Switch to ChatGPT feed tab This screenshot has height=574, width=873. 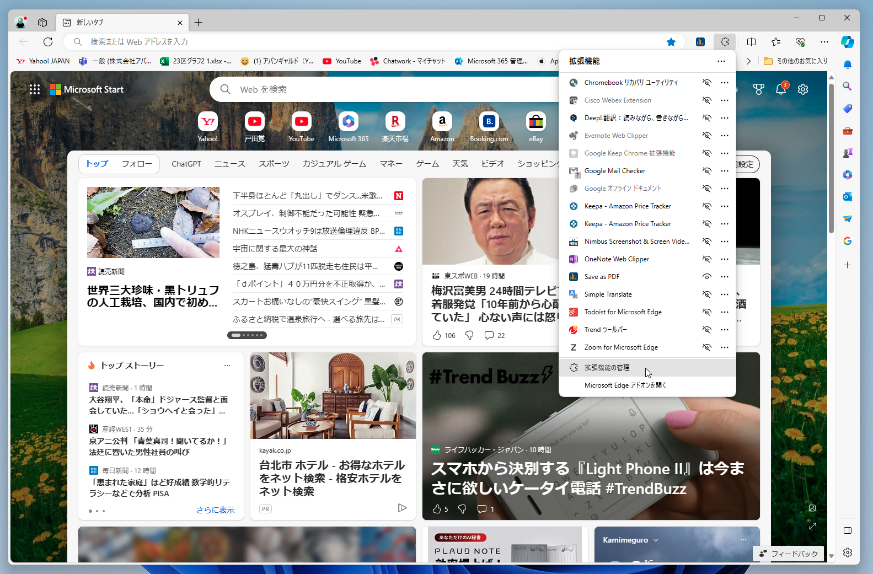click(186, 164)
